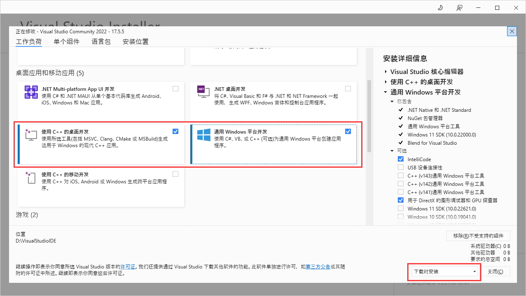
Task: Collapse the 已包含 section
Action: 392,101
